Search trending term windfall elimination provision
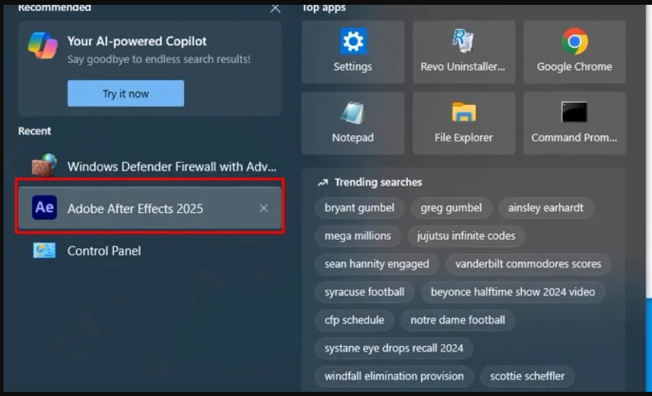652x396 pixels. (x=394, y=376)
